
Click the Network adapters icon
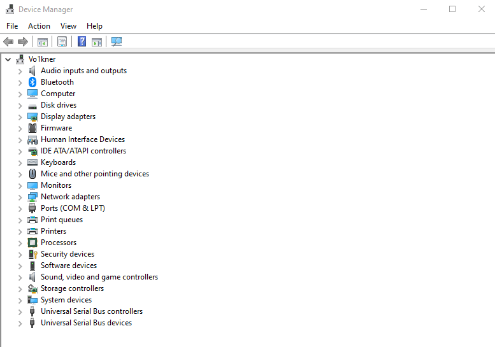tap(32, 197)
